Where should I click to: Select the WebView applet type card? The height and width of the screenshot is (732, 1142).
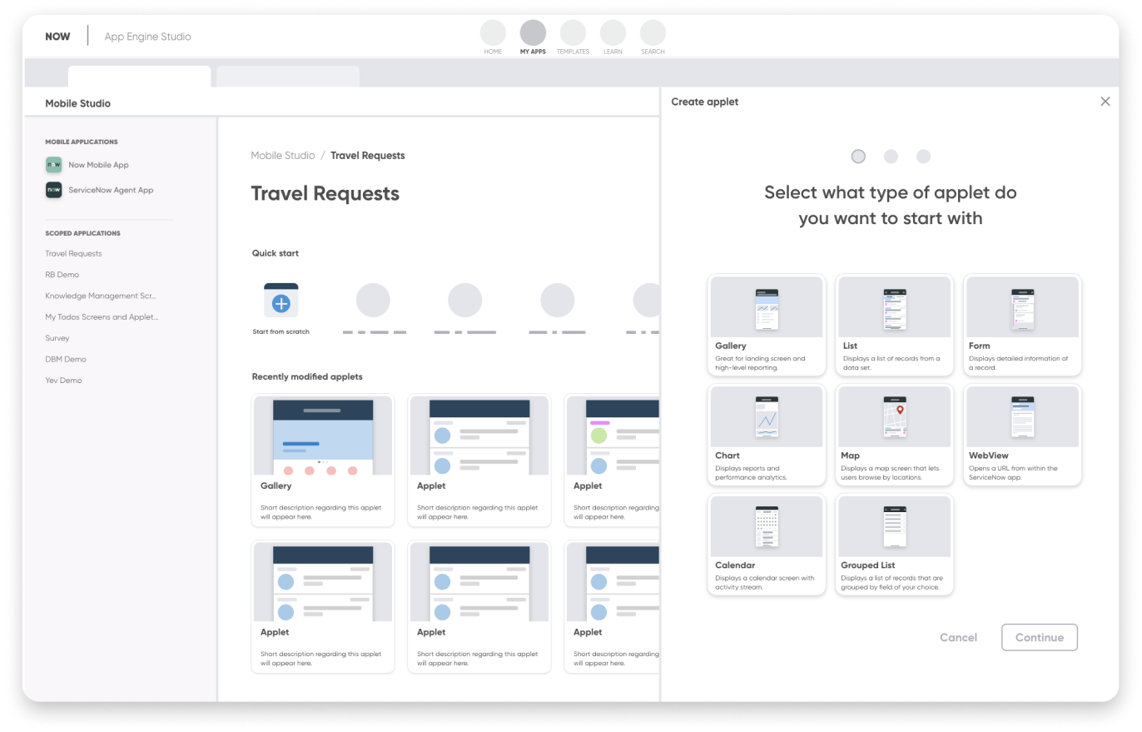pos(1023,435)
